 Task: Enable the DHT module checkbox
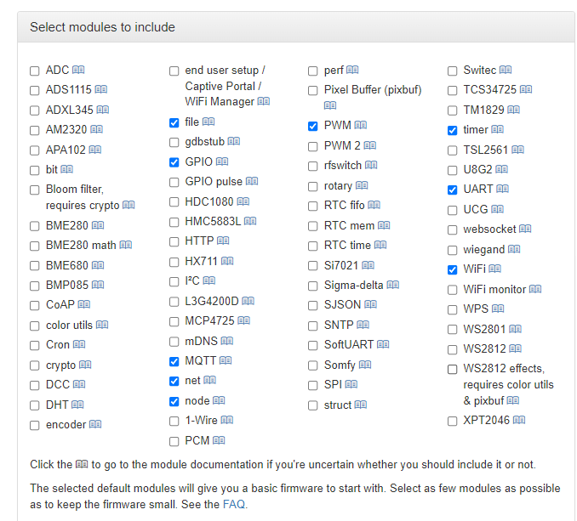tap(35, 405)
